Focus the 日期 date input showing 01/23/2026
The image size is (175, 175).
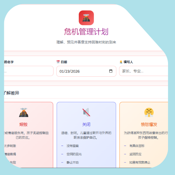[x=86, y=71]
